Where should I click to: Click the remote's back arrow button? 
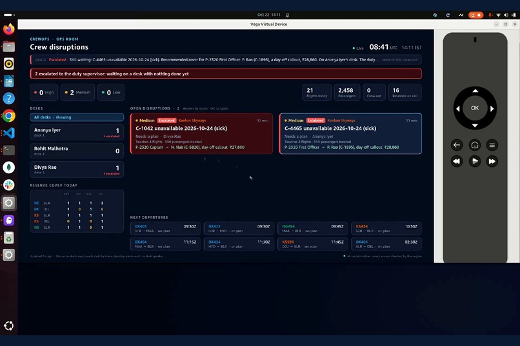point(457,145)
